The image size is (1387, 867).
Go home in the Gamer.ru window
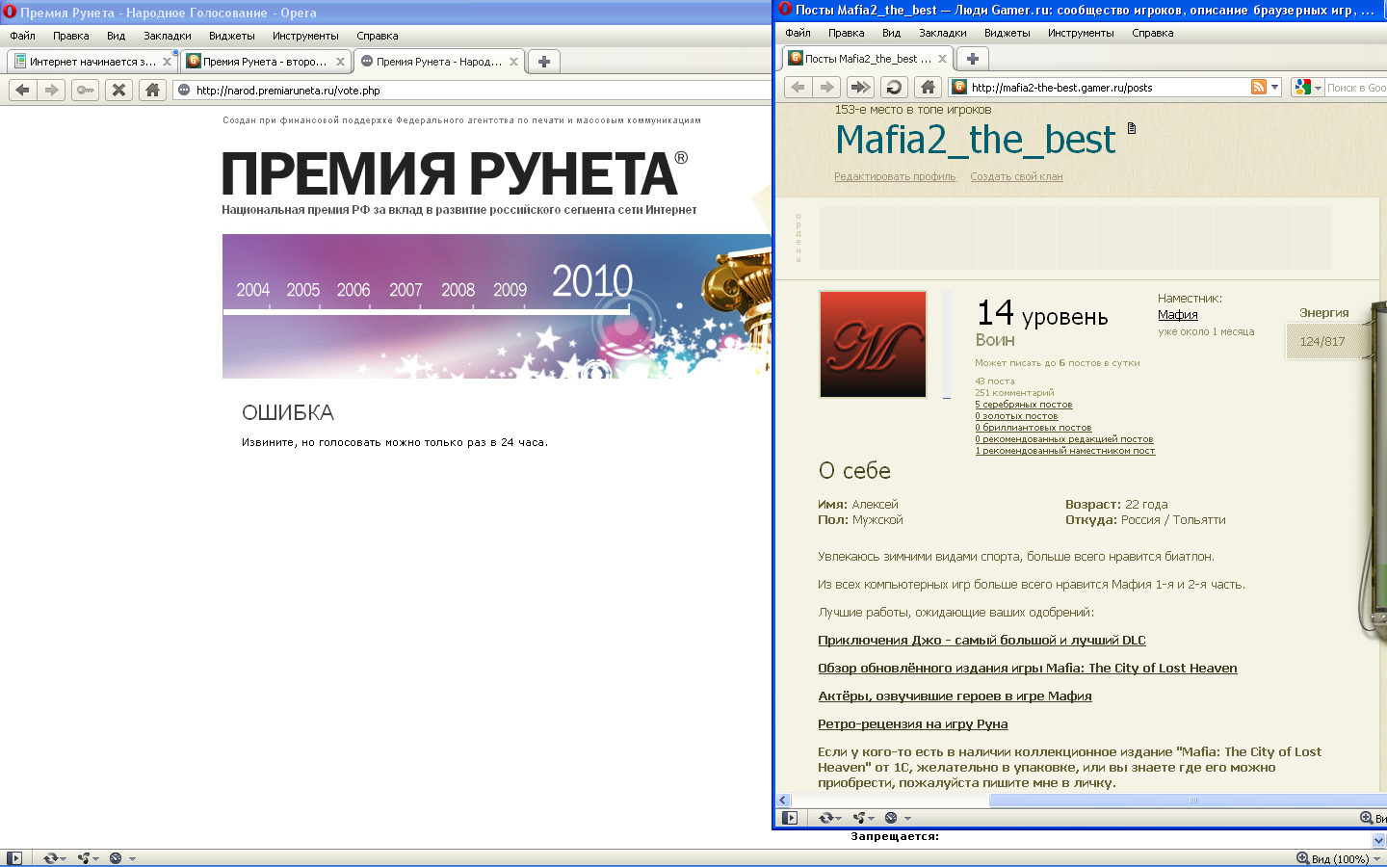coord(928,87)
